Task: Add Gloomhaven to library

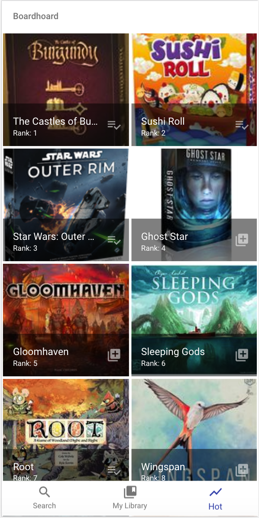Action: tap(114, 355)
